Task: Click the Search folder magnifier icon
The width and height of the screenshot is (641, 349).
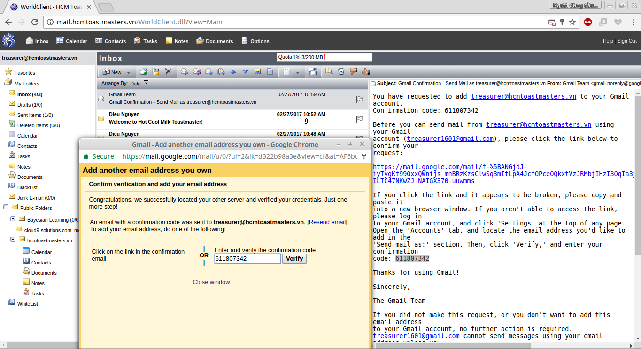Action: click(x=329, y=72)
